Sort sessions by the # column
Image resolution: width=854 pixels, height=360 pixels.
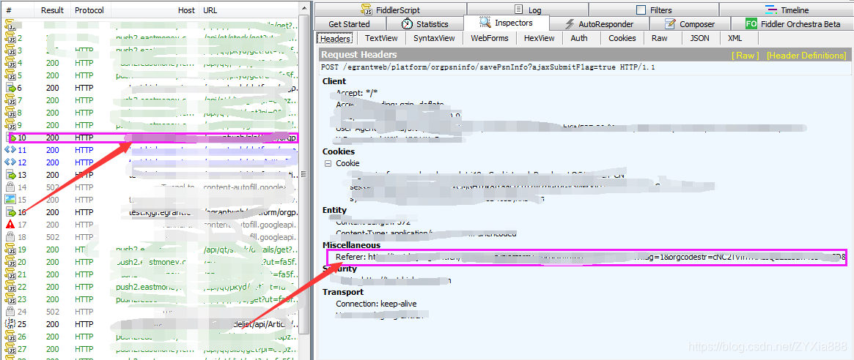tap(19, 10)
